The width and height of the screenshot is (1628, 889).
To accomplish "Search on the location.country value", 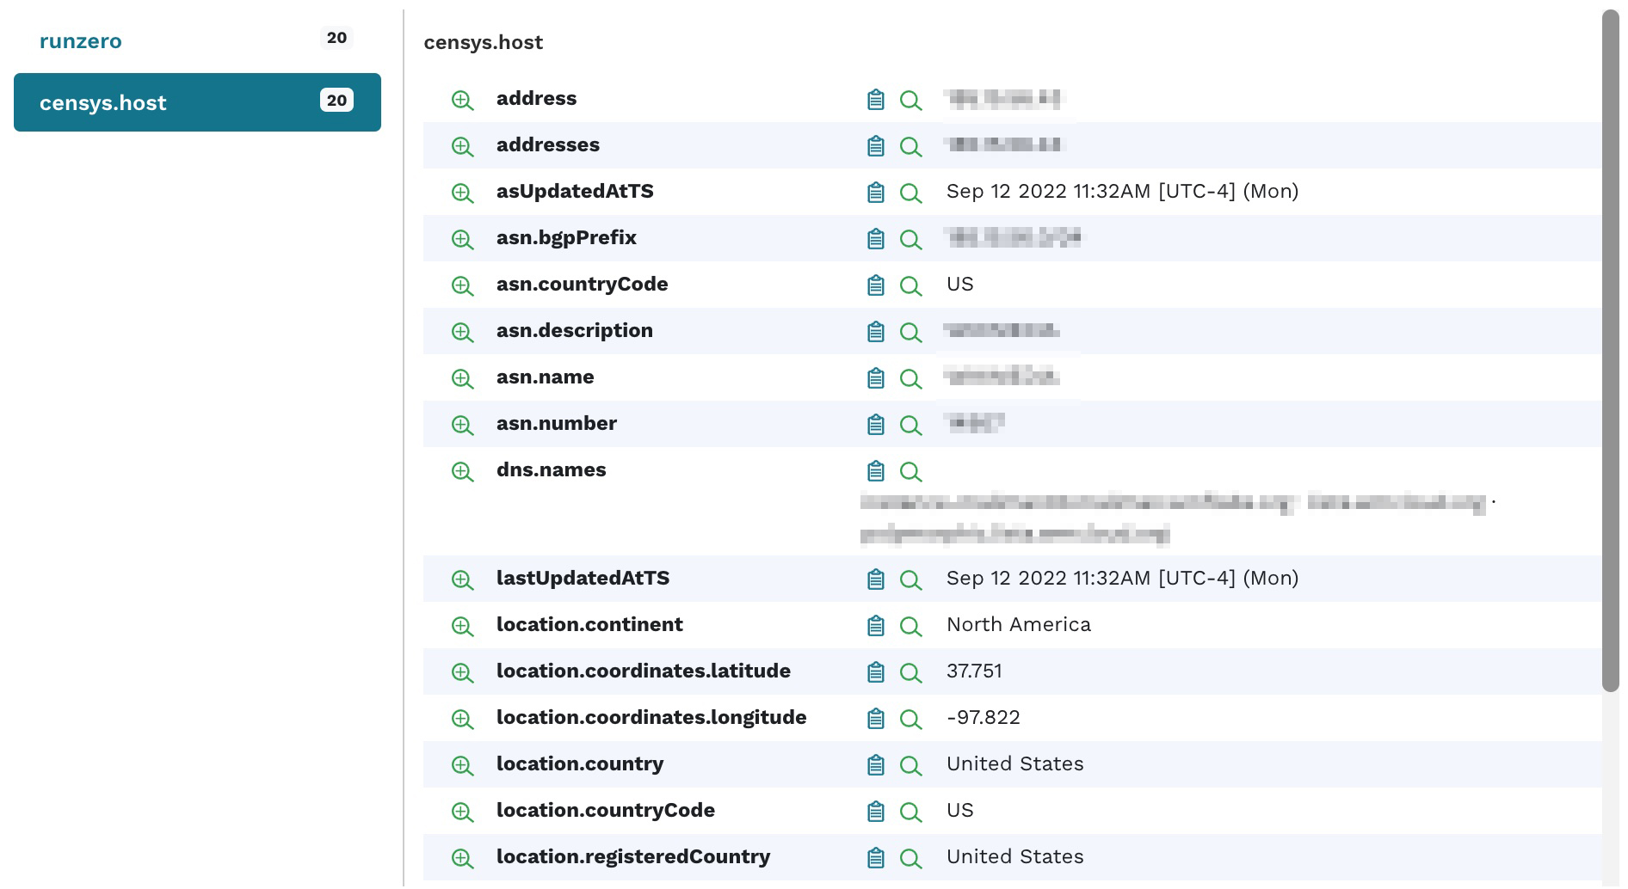I will (911, 765).
